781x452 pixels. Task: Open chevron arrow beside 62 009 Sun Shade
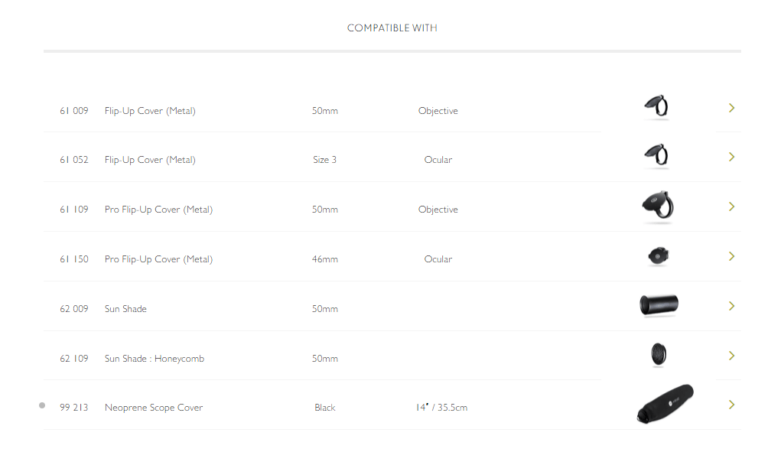[x=731, y=306]
